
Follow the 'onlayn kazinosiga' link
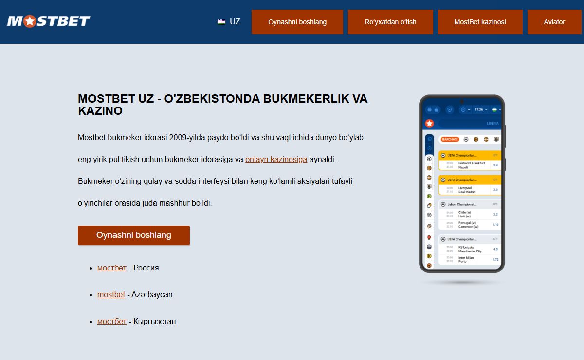(276, 159)
